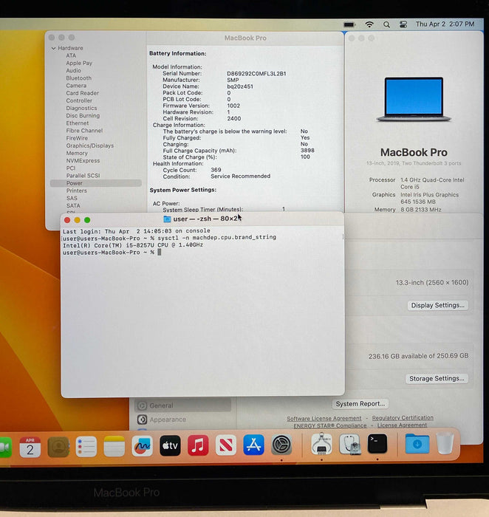Click the Display Settings button

click(x=437, y=305)
